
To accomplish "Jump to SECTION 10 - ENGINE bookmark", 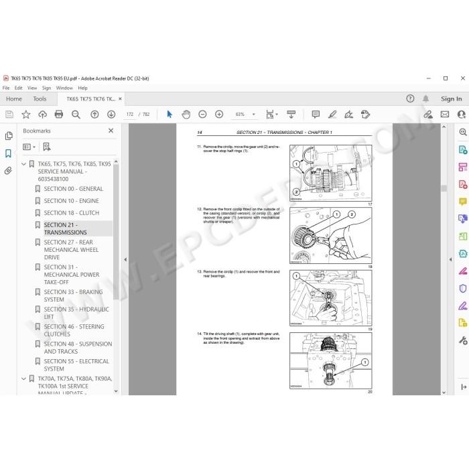I will [71, 201].
